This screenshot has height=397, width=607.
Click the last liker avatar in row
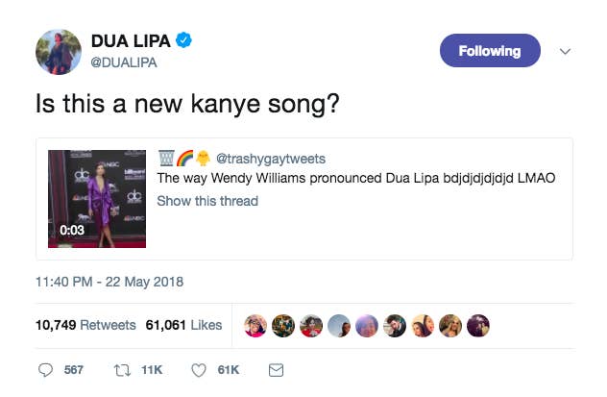click(x=478, y=326)
